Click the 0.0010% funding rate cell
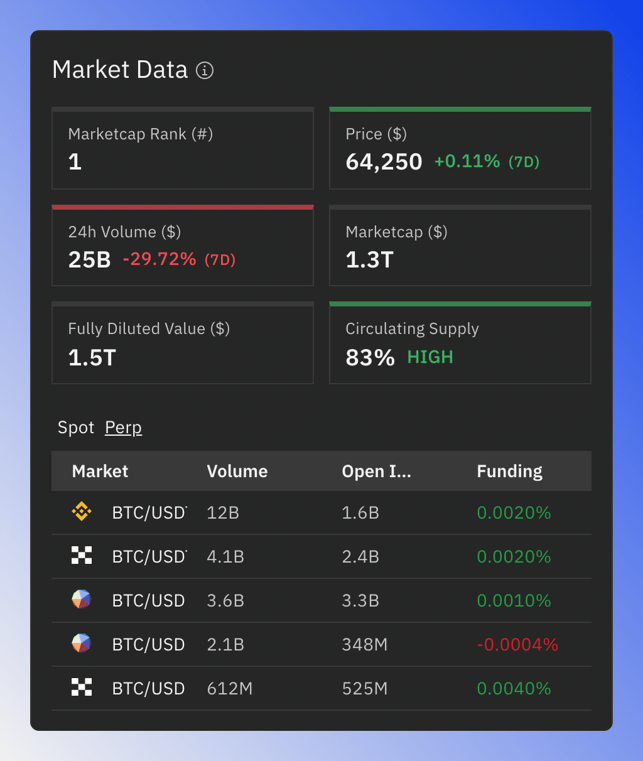Viewport: 643px width, 761px height. [x=514, y=601]
